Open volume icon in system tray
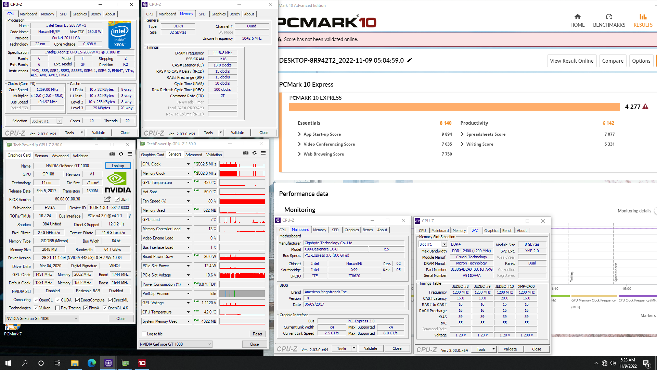Viewport: 657px width, 370px height. pos(613,363)
